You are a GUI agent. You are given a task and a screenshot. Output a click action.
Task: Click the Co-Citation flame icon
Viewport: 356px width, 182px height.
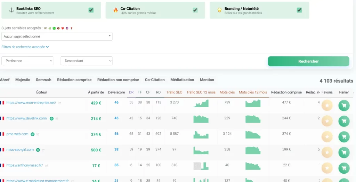(x=115, y=10)
